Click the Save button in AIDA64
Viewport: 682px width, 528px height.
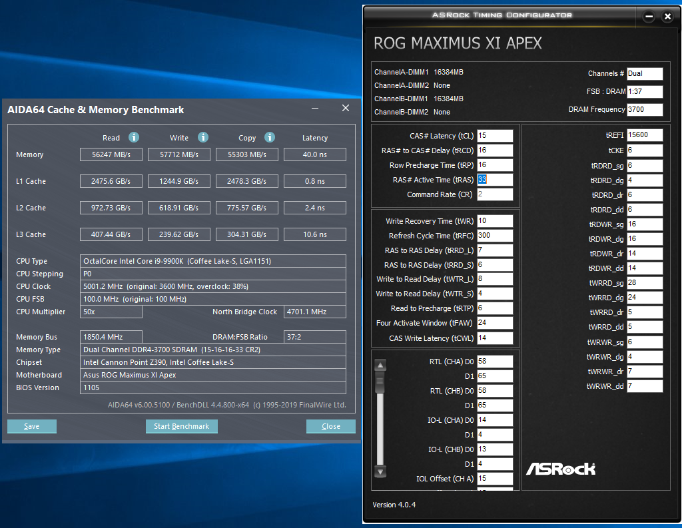tap(32, 426)
